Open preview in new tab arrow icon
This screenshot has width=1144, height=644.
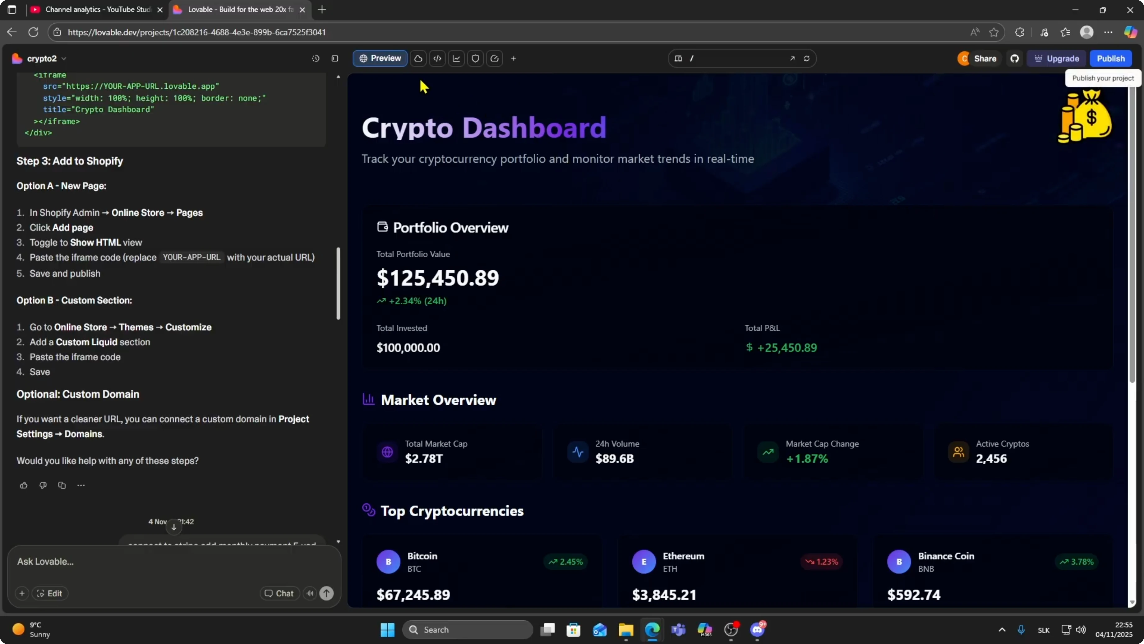[x=792, y=59]
